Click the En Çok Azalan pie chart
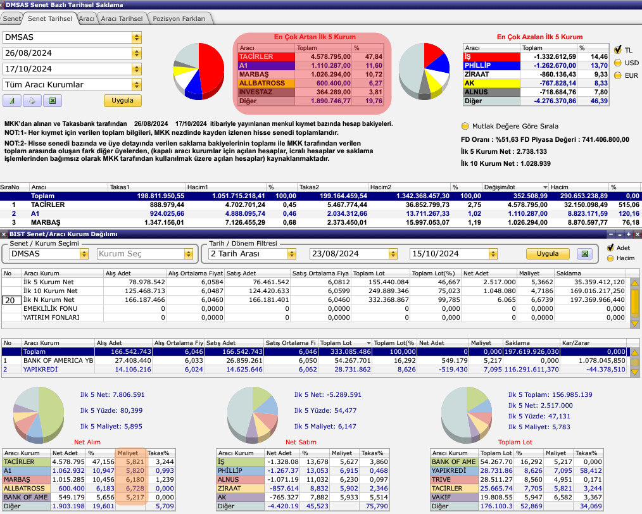The height and width of the screenshot is (514, 642). pos(424,71)
